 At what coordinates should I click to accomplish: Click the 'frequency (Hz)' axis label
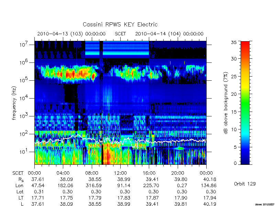14,103
